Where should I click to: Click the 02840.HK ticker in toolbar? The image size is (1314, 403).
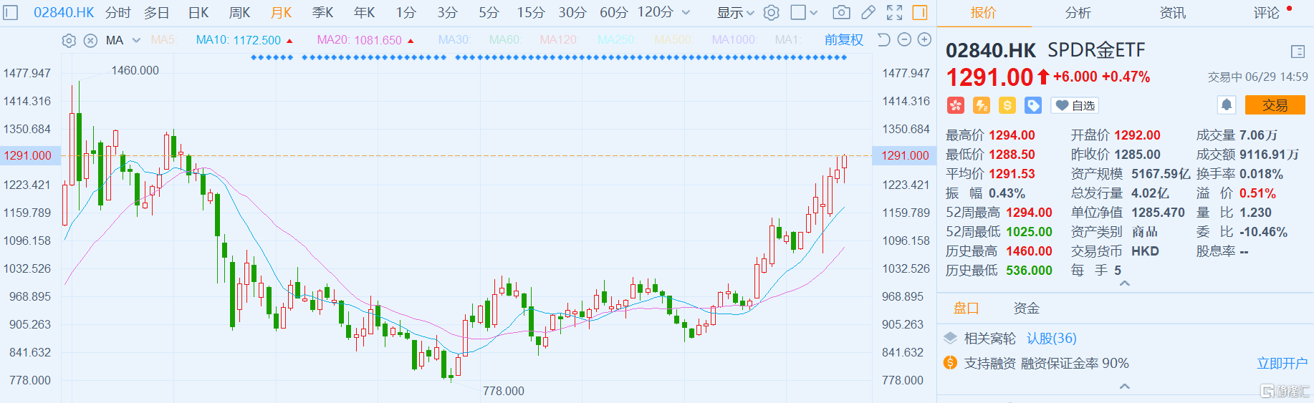pos(64,13)
